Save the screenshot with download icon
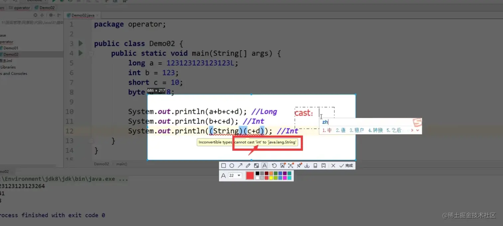Screen dimensions: 503x226 (x=307, y=165)
